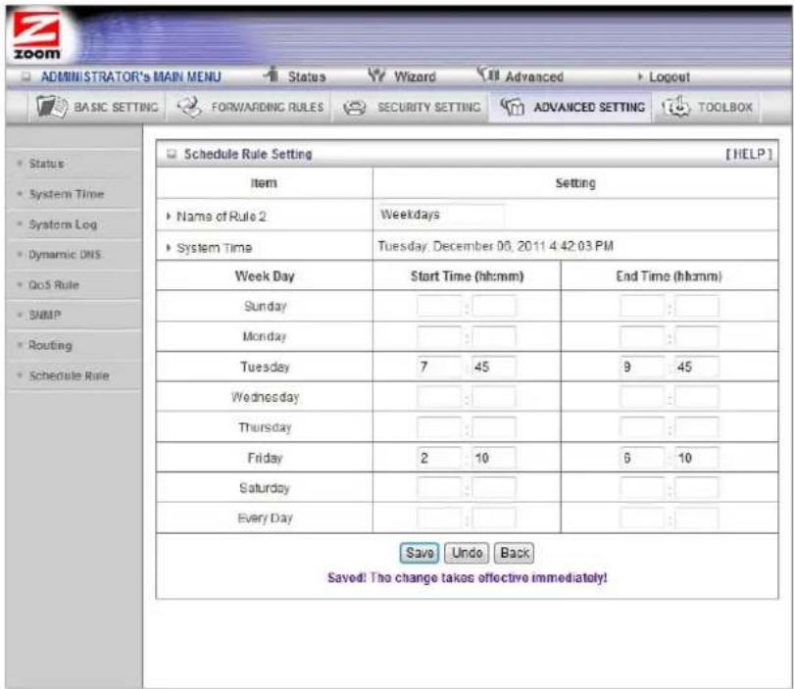Screen dimensions: 794x689
Task: Click the Thursday start minute field
Action: 494,427
